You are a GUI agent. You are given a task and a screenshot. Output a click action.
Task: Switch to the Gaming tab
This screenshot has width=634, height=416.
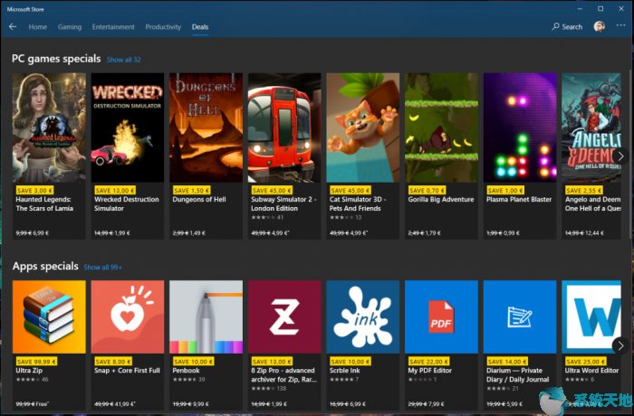[x=70, y=26]
